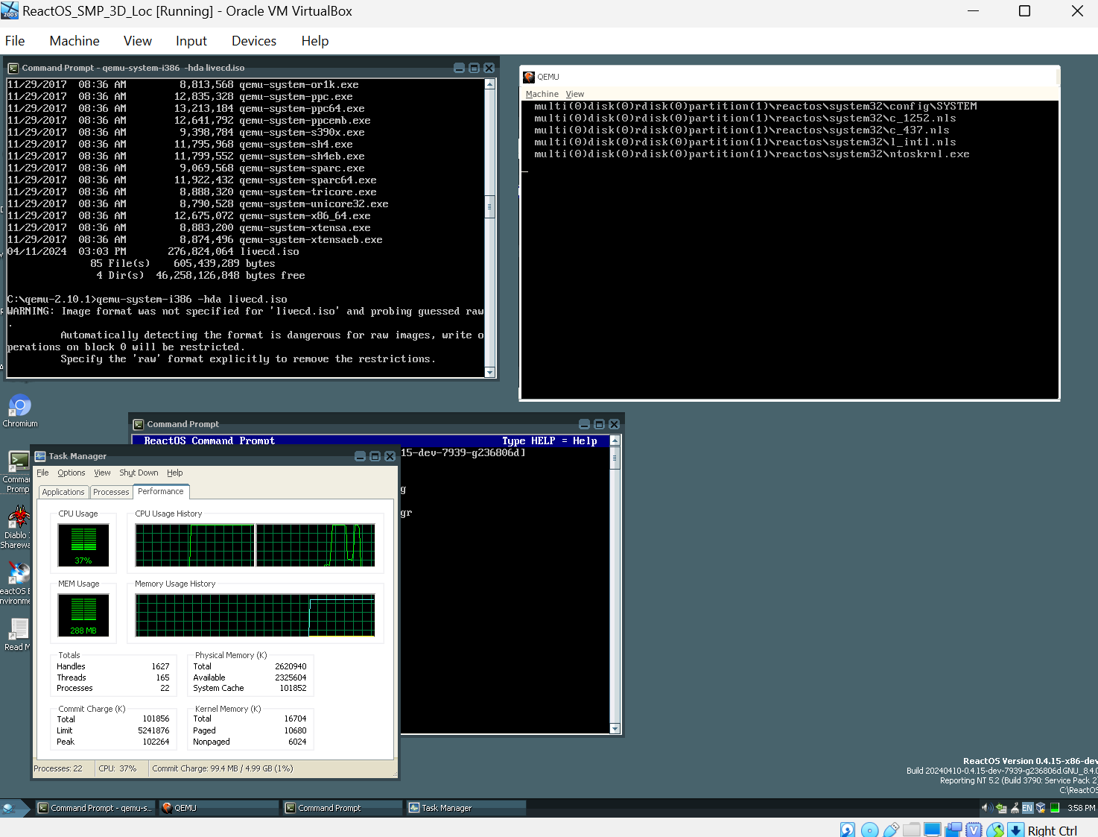Image resolution: width=1098 pixels, height=837 pixels.
Task: Switch to Task Manager taskbar button
Action: click(x=466, y=808)
